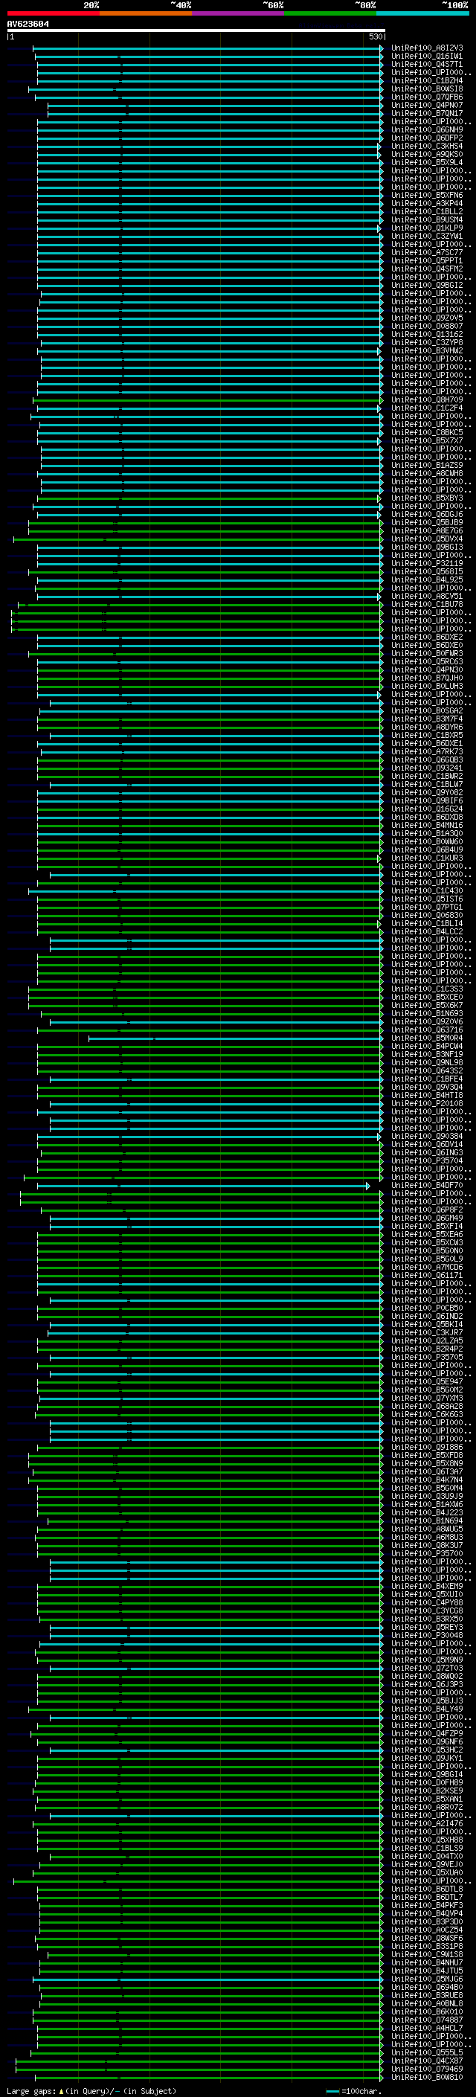476x2097 pixels.
Task: Open the UniRef100_B1AZS9 hit link
Action: tap(427, 465)
